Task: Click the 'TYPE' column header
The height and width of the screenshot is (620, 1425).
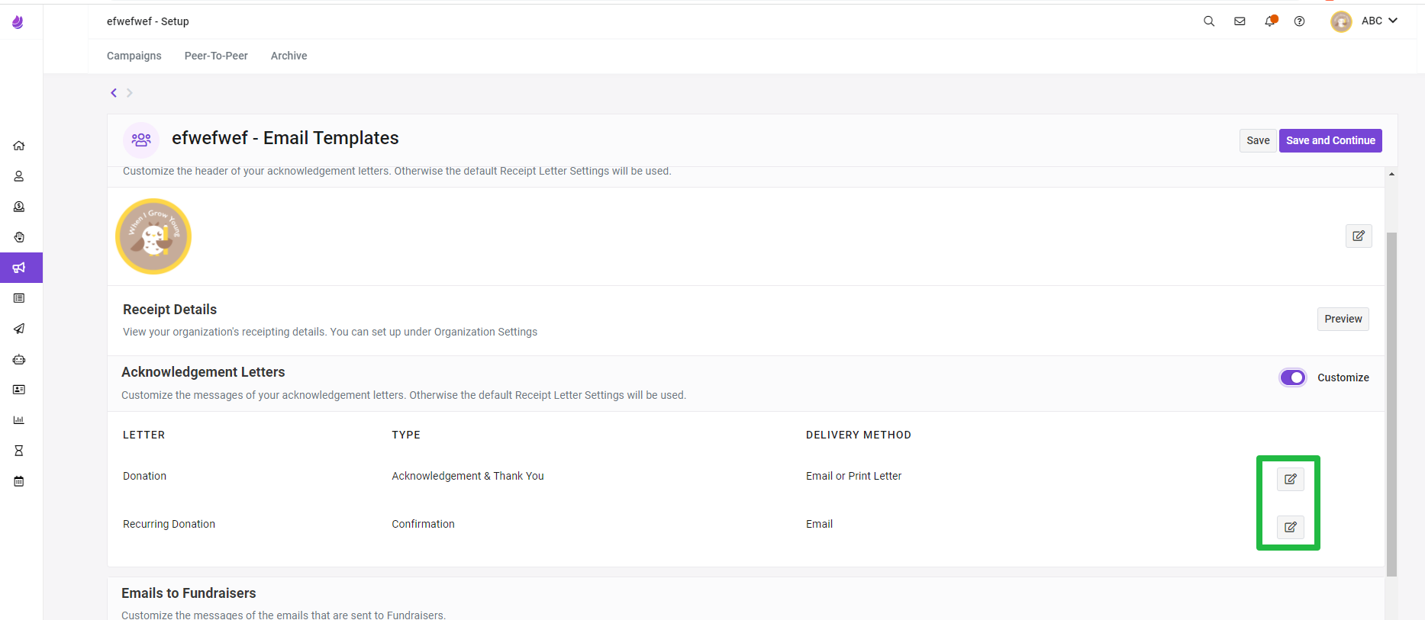Action: [x=406, y=435]
